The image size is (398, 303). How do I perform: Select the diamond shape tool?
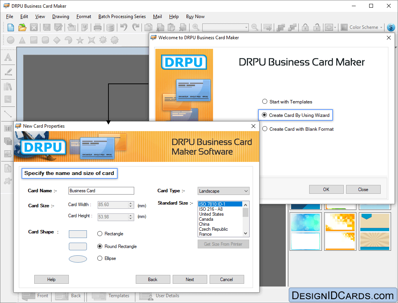tap(57, 40)
